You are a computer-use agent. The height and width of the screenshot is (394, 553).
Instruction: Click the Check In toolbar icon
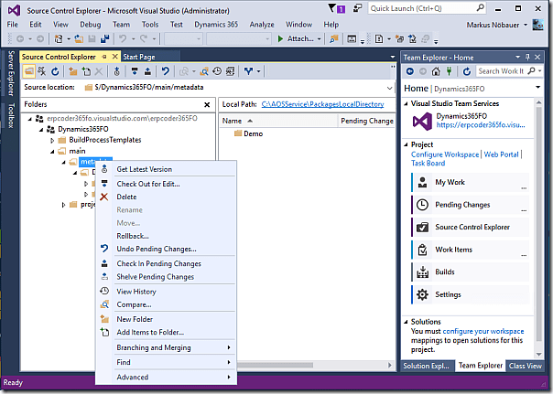(147, 71)
